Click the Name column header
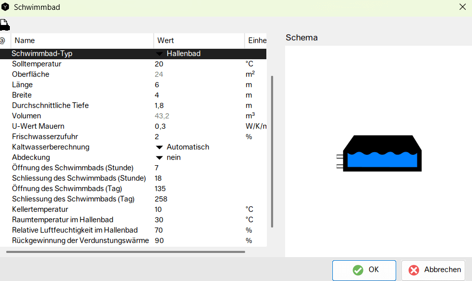Image resolution: width=472 pixels, height=281 pixels. pos(82,41)
